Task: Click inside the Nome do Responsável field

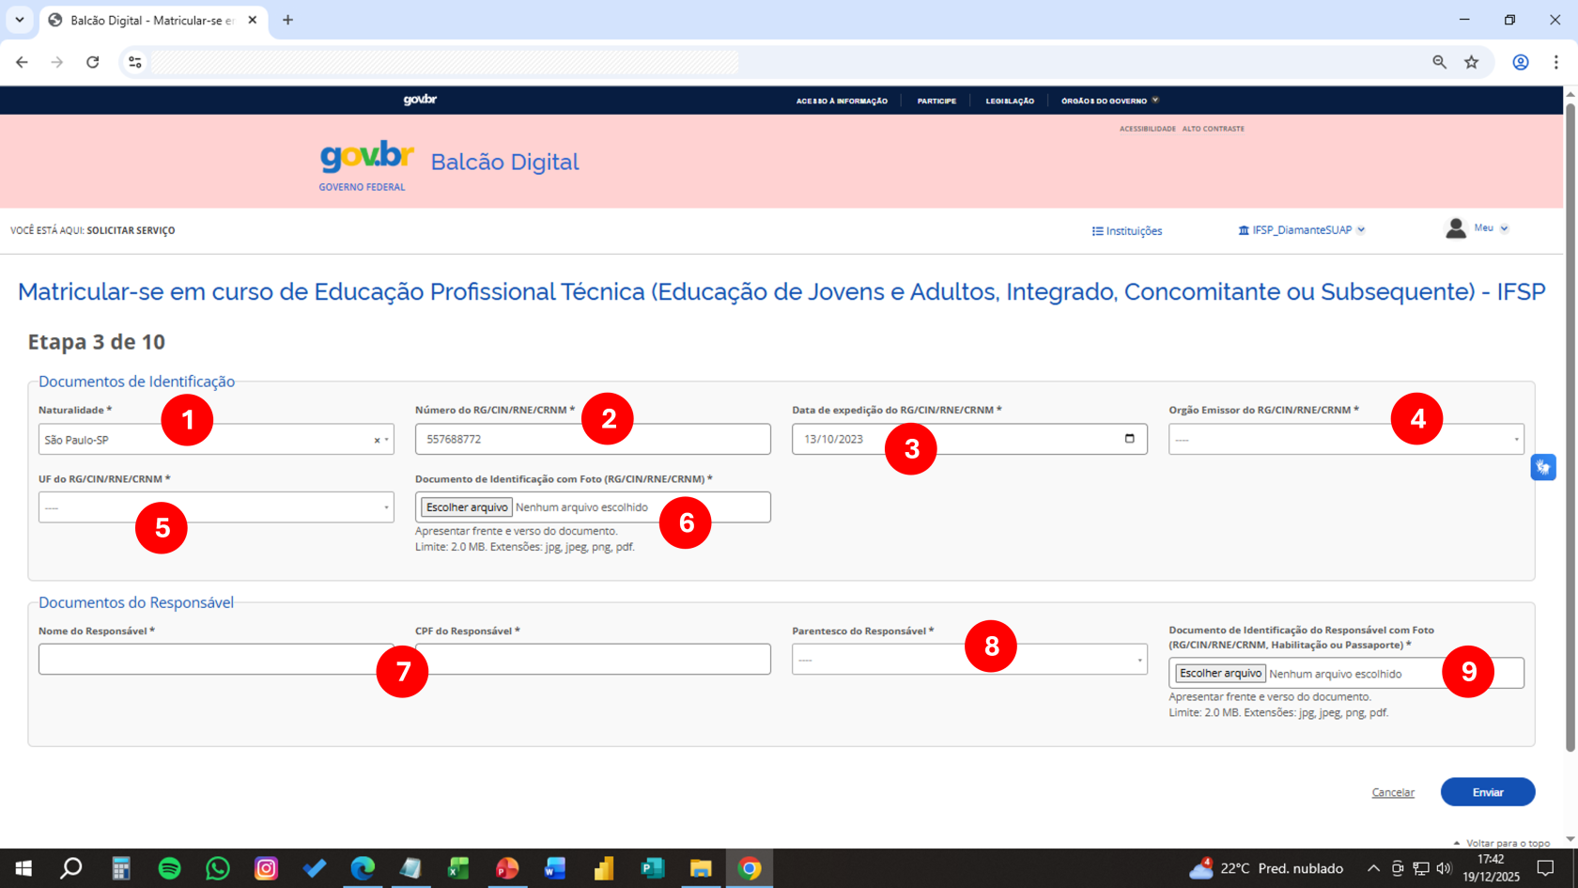Action: pyautogui.click(x=216, y=659)
